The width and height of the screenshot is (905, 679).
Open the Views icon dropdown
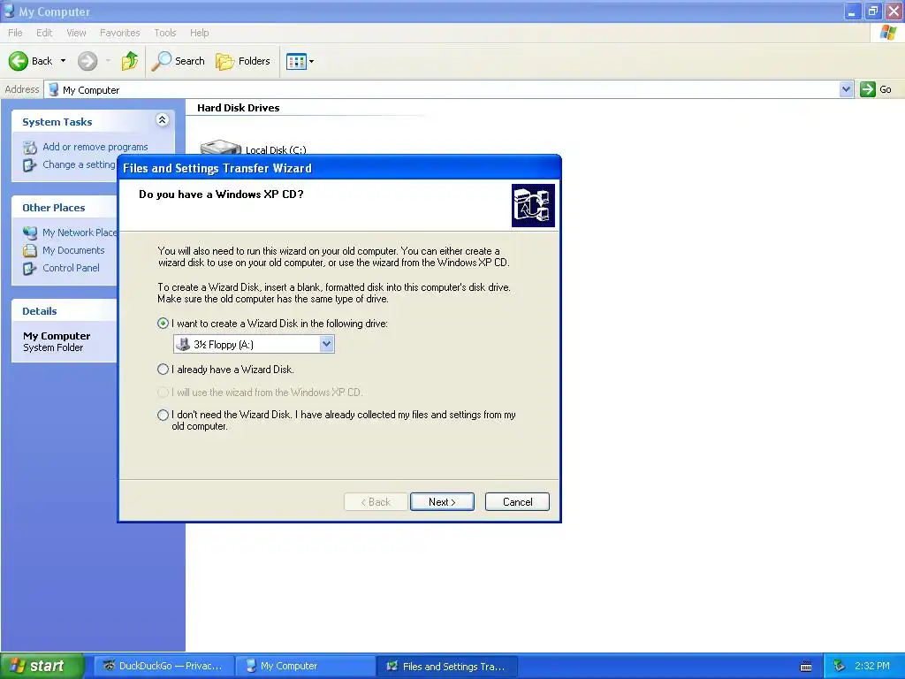(300, 61)
